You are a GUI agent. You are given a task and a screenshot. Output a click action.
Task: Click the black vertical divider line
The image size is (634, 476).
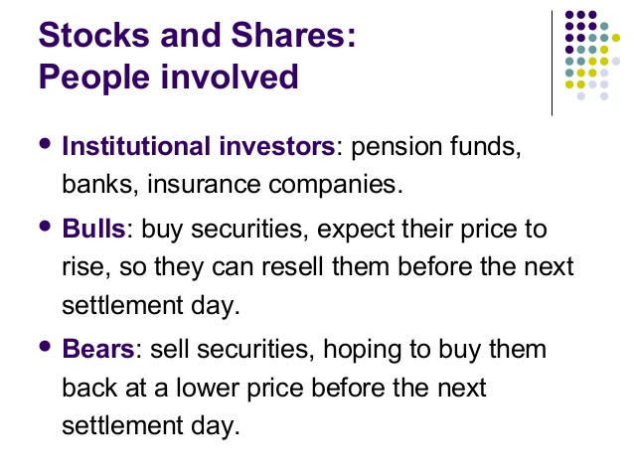(x=553, y=62)
